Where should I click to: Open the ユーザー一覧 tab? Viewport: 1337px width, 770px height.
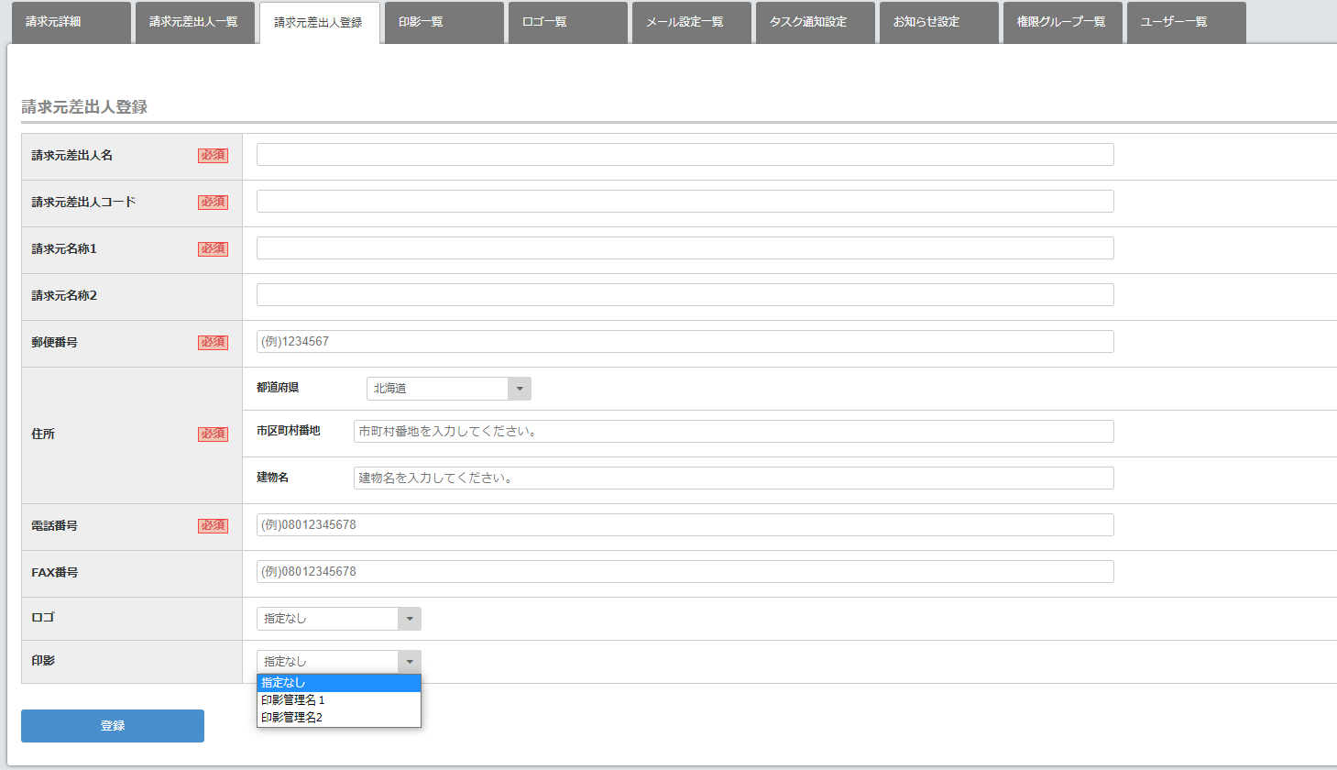[x=1186, y=22]
